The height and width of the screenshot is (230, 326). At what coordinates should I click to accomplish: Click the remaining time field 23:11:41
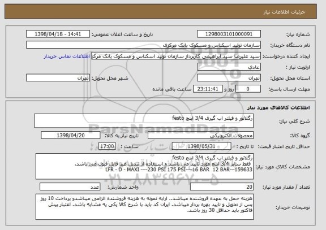point(208,89)
